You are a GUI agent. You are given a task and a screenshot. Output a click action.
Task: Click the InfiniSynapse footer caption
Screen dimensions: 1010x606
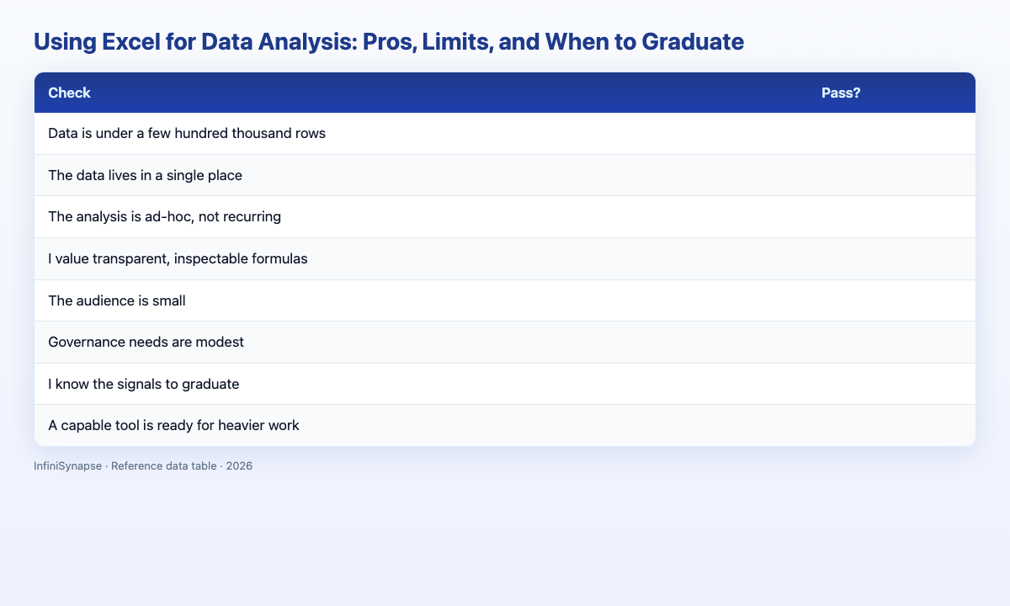point(143,465)
